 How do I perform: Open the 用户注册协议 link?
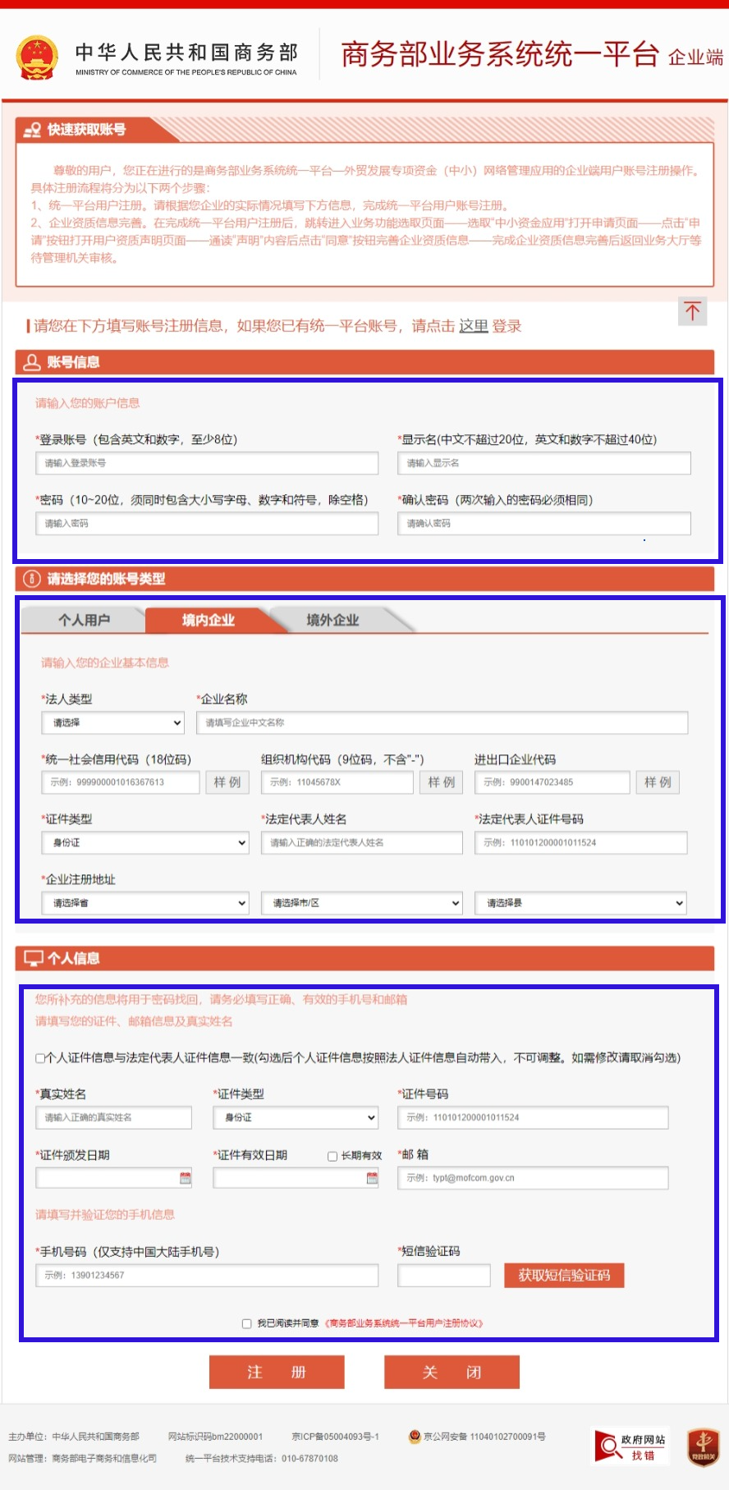pos(405,1323)
